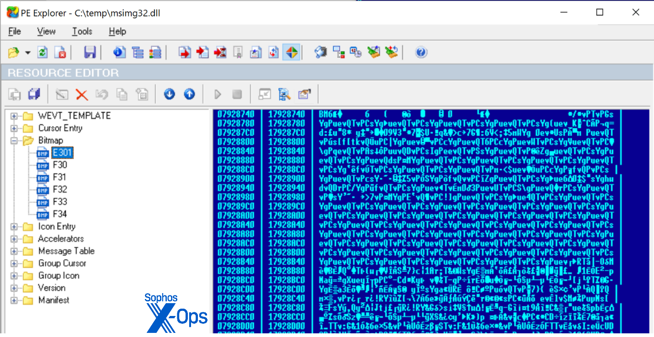Screen dimensions: 654x337
Task: Open the Resource Editor viewer icon
Action: (292, 52)
